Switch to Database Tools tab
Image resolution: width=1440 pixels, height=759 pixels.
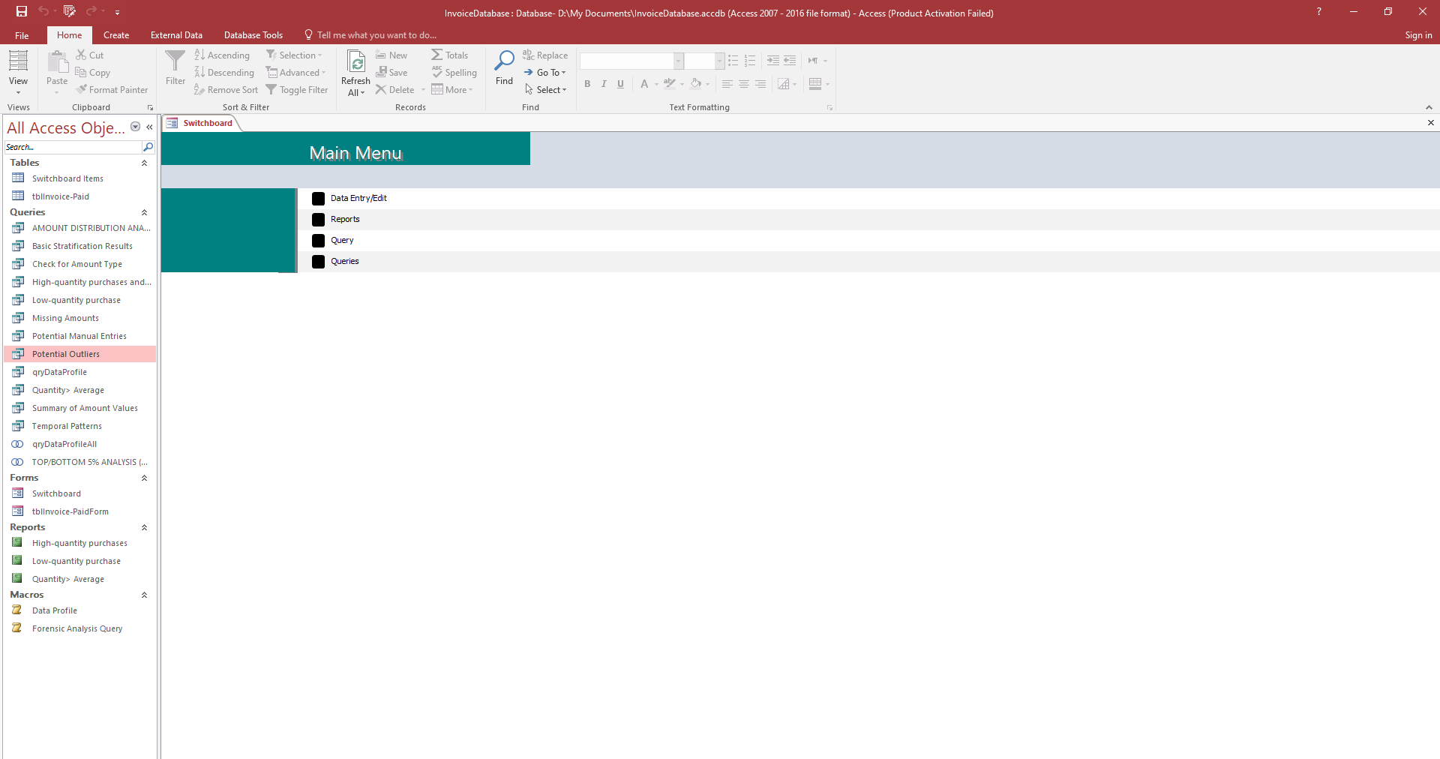tap(253, 35)
